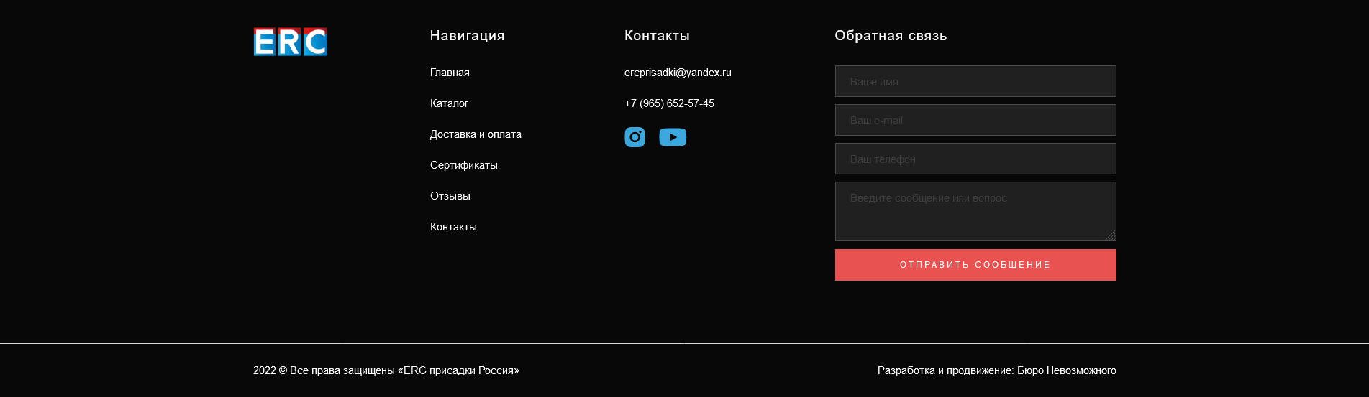This screenshot has height=397, width=1369.
Task: Go to Главная navigation link
Action: coord(450,73)
